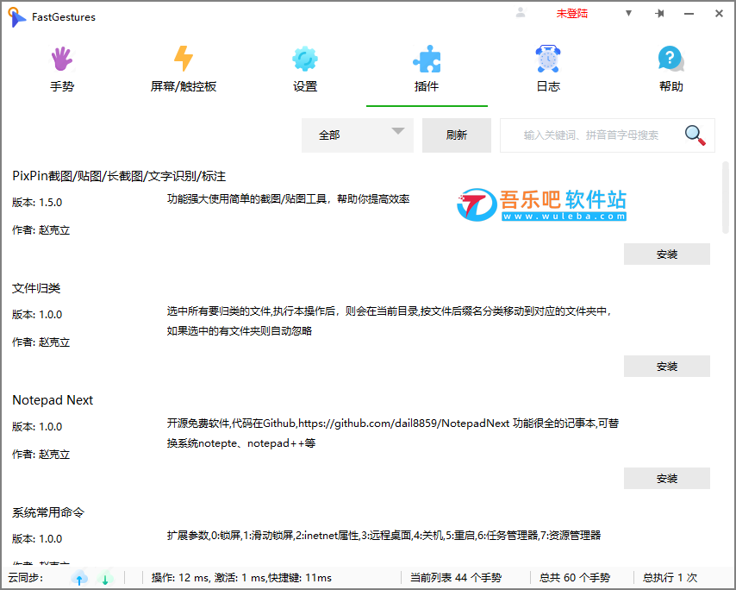This screenshot has width=736, height=590.
Task: Click the 当前列表 44 个手势 status entry
Action: click(456, 578)
